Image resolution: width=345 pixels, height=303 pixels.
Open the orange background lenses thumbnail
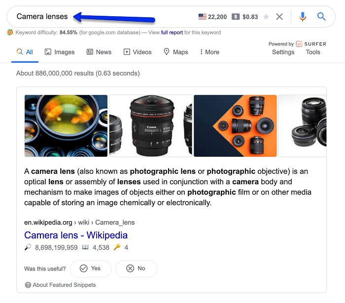pos(235,126)
